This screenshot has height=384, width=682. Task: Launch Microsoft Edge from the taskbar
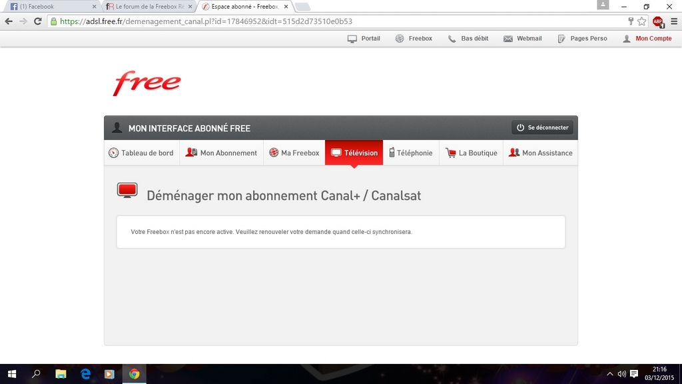pos(85,373)
